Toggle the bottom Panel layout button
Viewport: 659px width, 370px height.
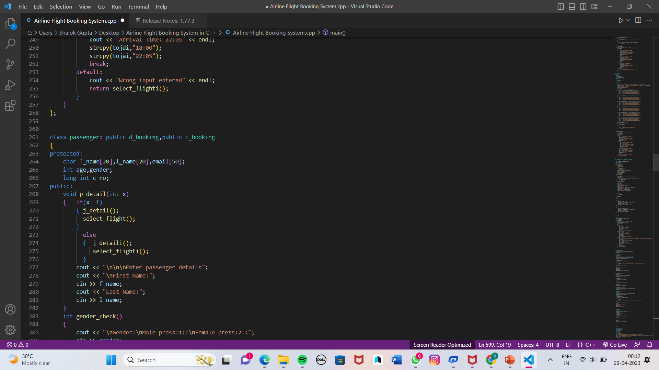(572, 7)
